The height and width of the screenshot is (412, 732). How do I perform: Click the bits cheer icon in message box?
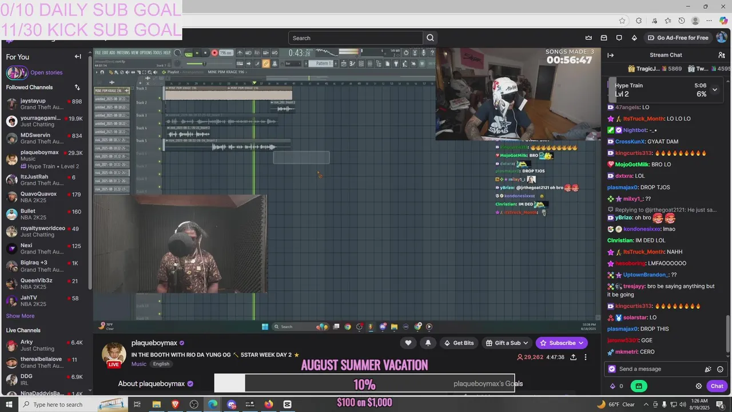pyautogui.click(x=708, y=369)
